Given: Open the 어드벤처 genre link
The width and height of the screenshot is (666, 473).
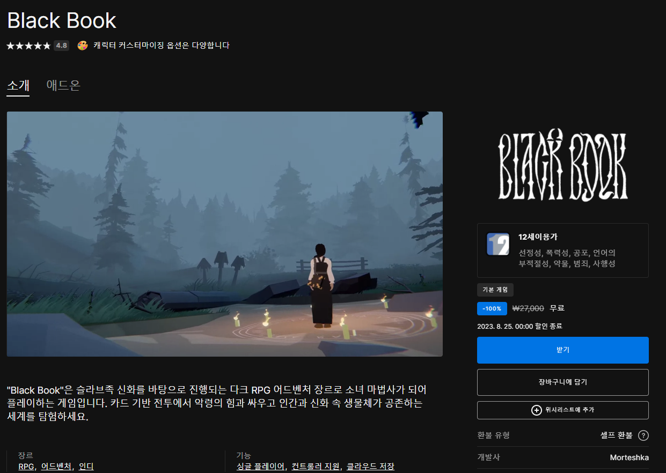Looking at the screenshot, I should pyautogui.click(x=56, y=467).
